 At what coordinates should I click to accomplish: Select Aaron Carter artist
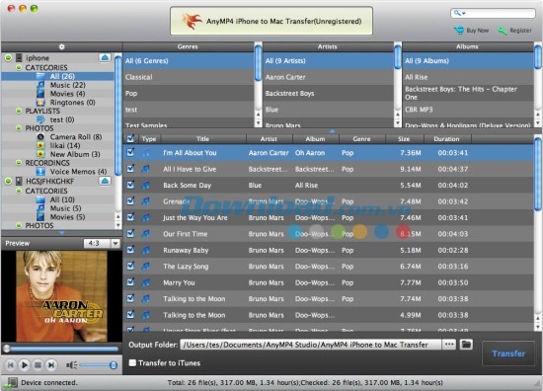(x=328, y=77)
